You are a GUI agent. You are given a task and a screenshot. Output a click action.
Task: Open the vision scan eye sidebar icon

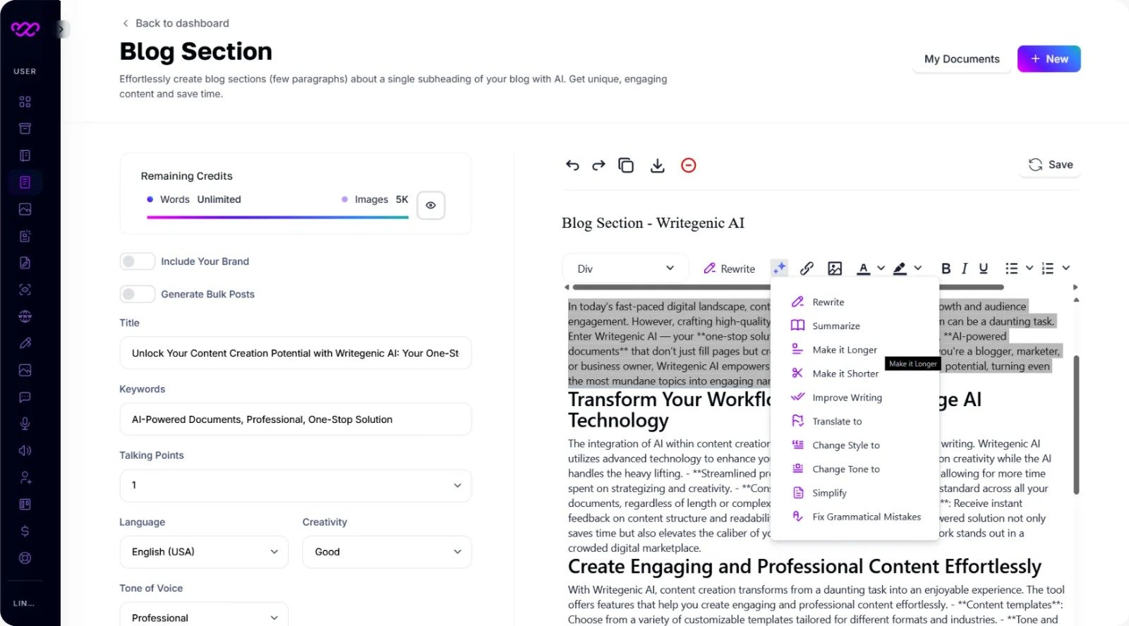25,290
